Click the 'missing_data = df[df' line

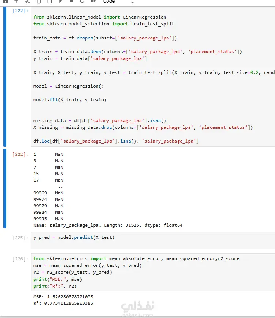(x=101, y=121)
